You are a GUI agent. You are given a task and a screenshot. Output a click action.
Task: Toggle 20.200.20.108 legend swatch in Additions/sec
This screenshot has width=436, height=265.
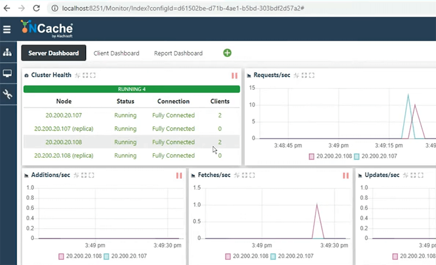pos(61,256)
